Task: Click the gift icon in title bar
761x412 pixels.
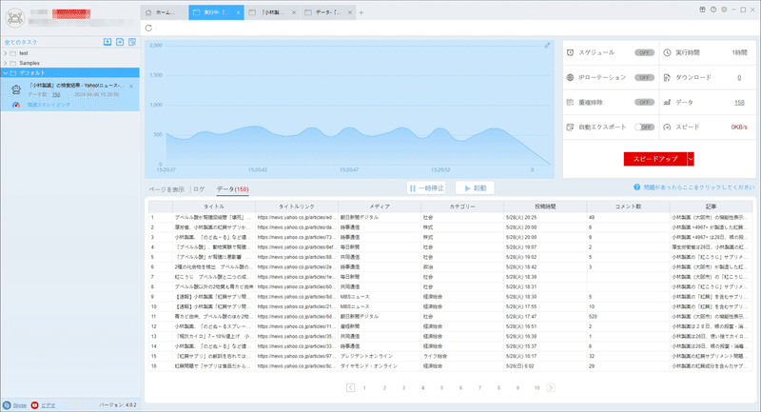Action: pos(702,10)
